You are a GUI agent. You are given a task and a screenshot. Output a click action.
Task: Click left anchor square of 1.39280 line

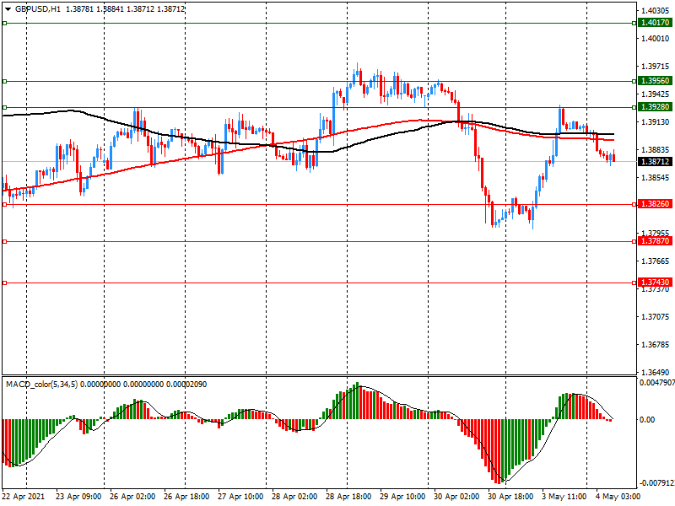(x=5, y=107)
